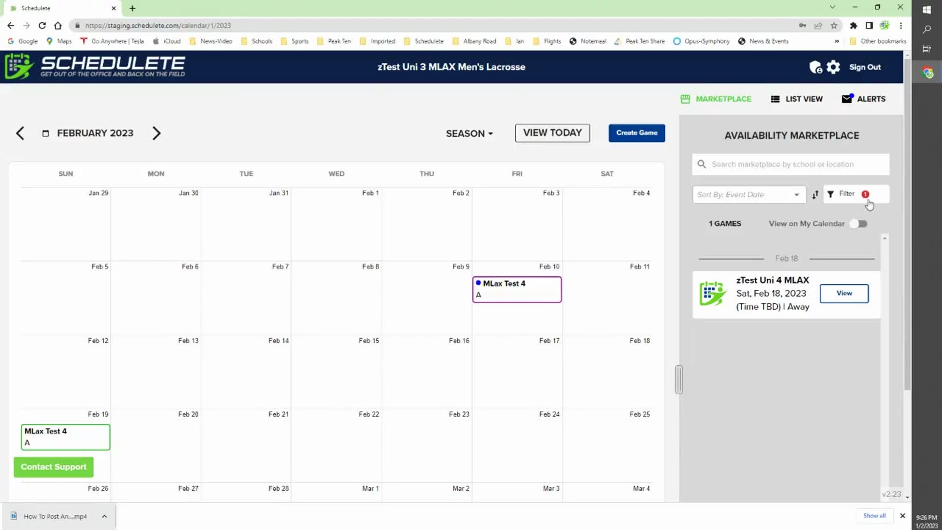942x530 pixels.
Task: Open the saved passwords key icon
Action: [802, 26]
